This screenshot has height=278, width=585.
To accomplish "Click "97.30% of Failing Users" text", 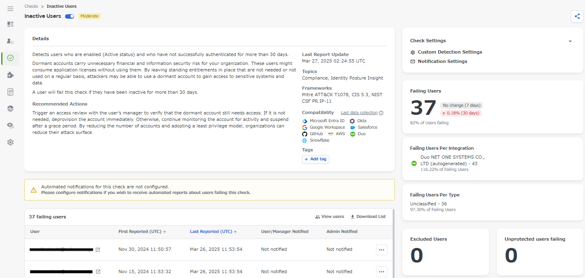I will pyautogui.click(x=433, y=210).
